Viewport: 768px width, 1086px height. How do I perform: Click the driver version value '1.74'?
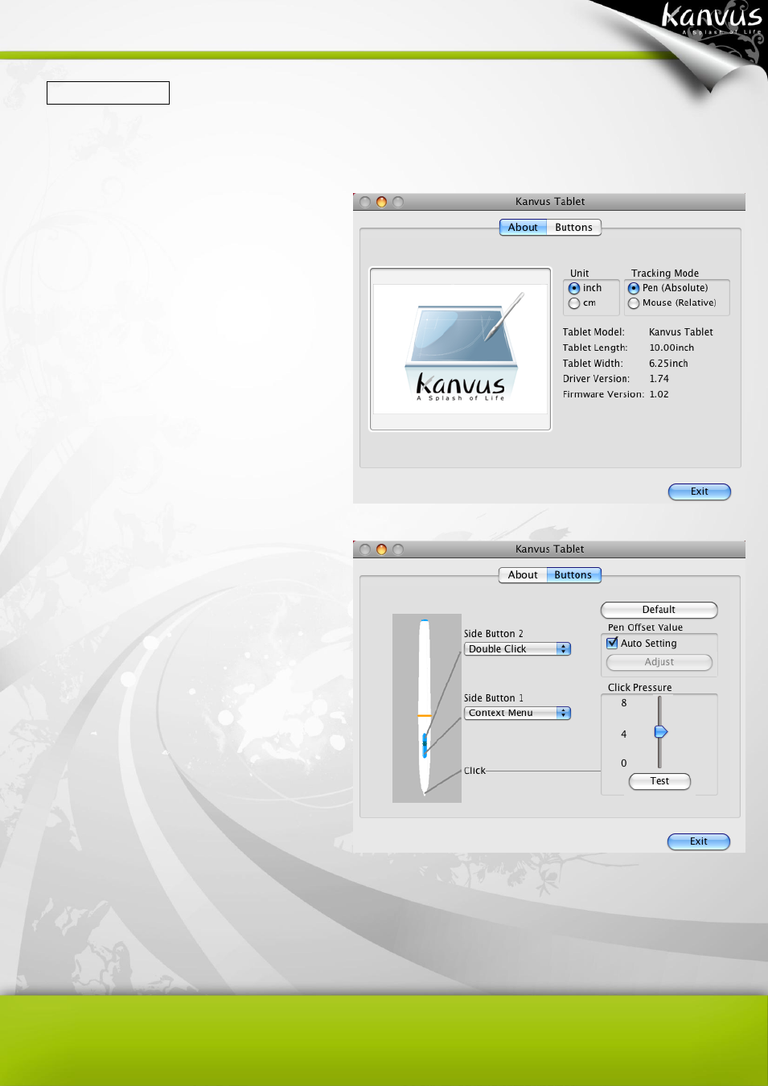click(659, 379)
